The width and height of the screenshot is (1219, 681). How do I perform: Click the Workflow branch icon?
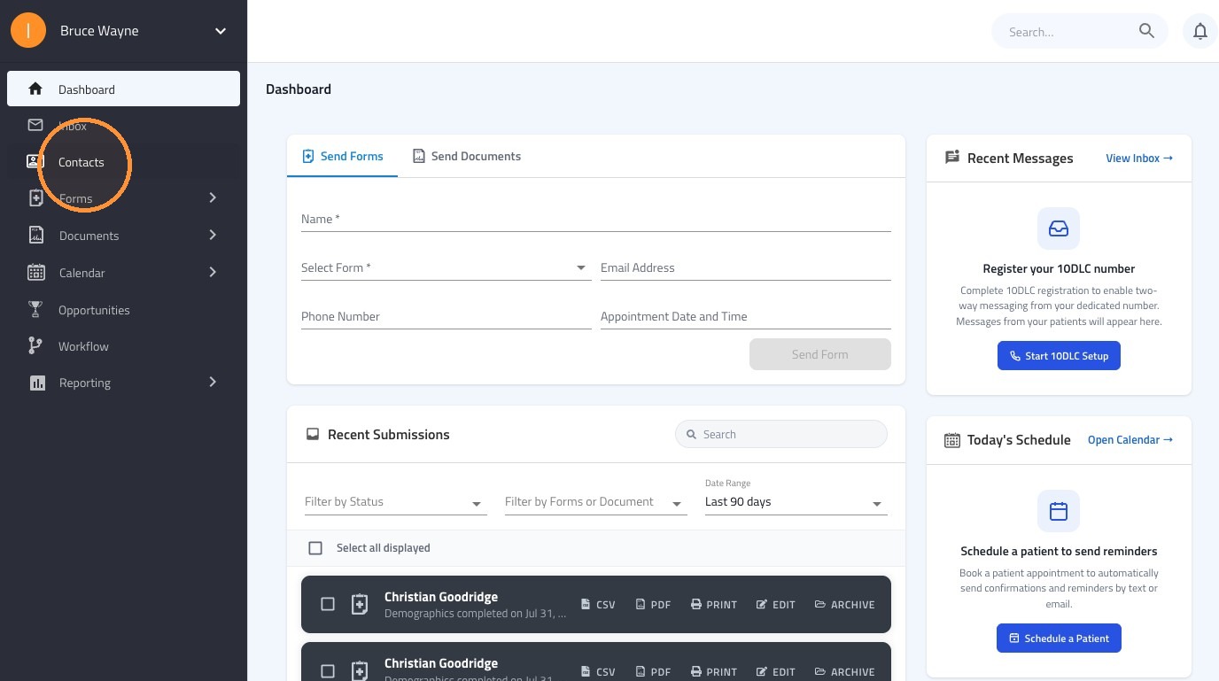tap(35, 345)
